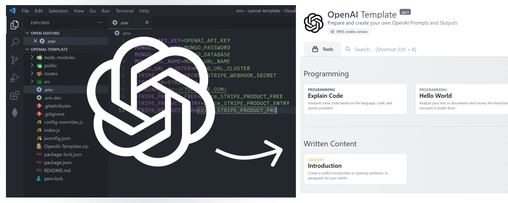Open the Run and Debug view
The image size is (508, 203).
pos(15,77)
